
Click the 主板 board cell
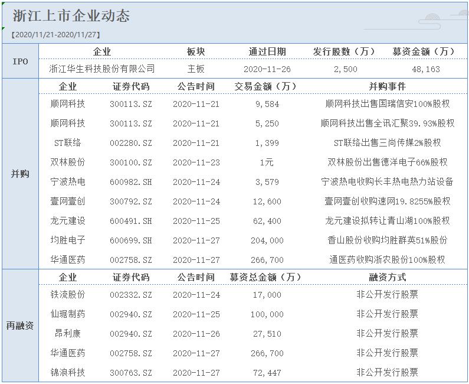196,69
